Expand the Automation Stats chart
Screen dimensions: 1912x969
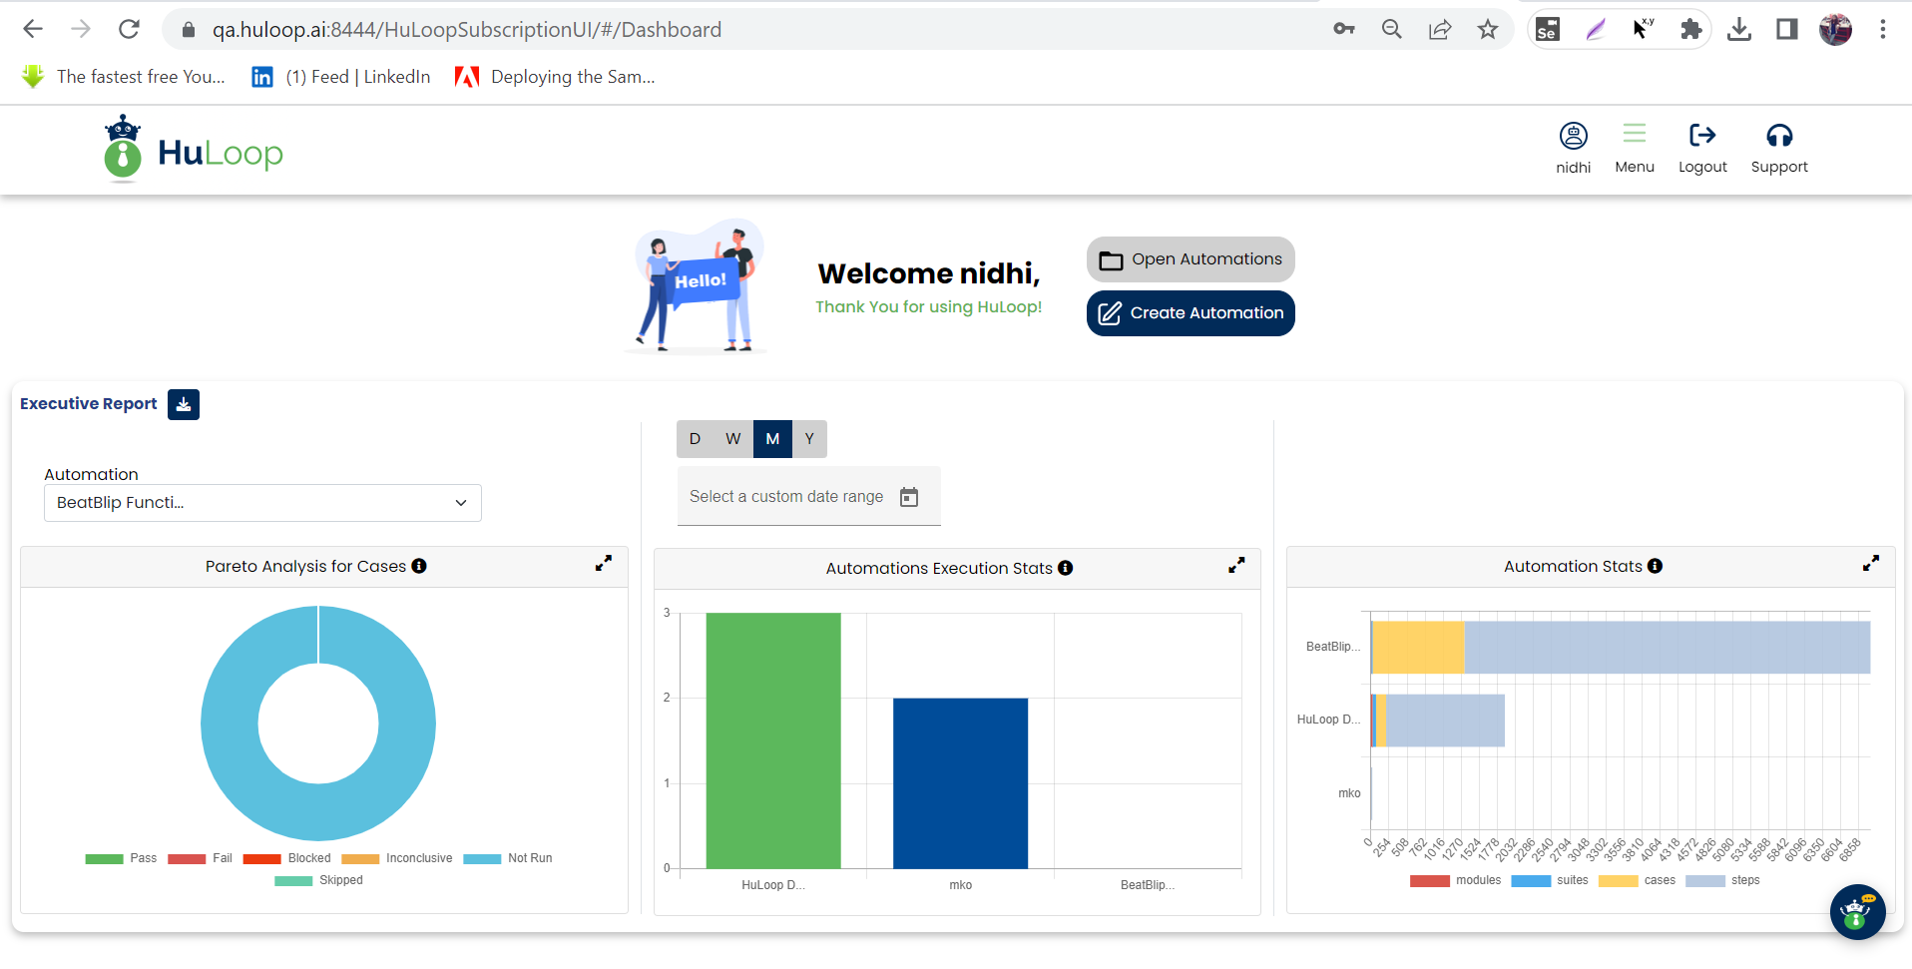[x=1870, y=564]
